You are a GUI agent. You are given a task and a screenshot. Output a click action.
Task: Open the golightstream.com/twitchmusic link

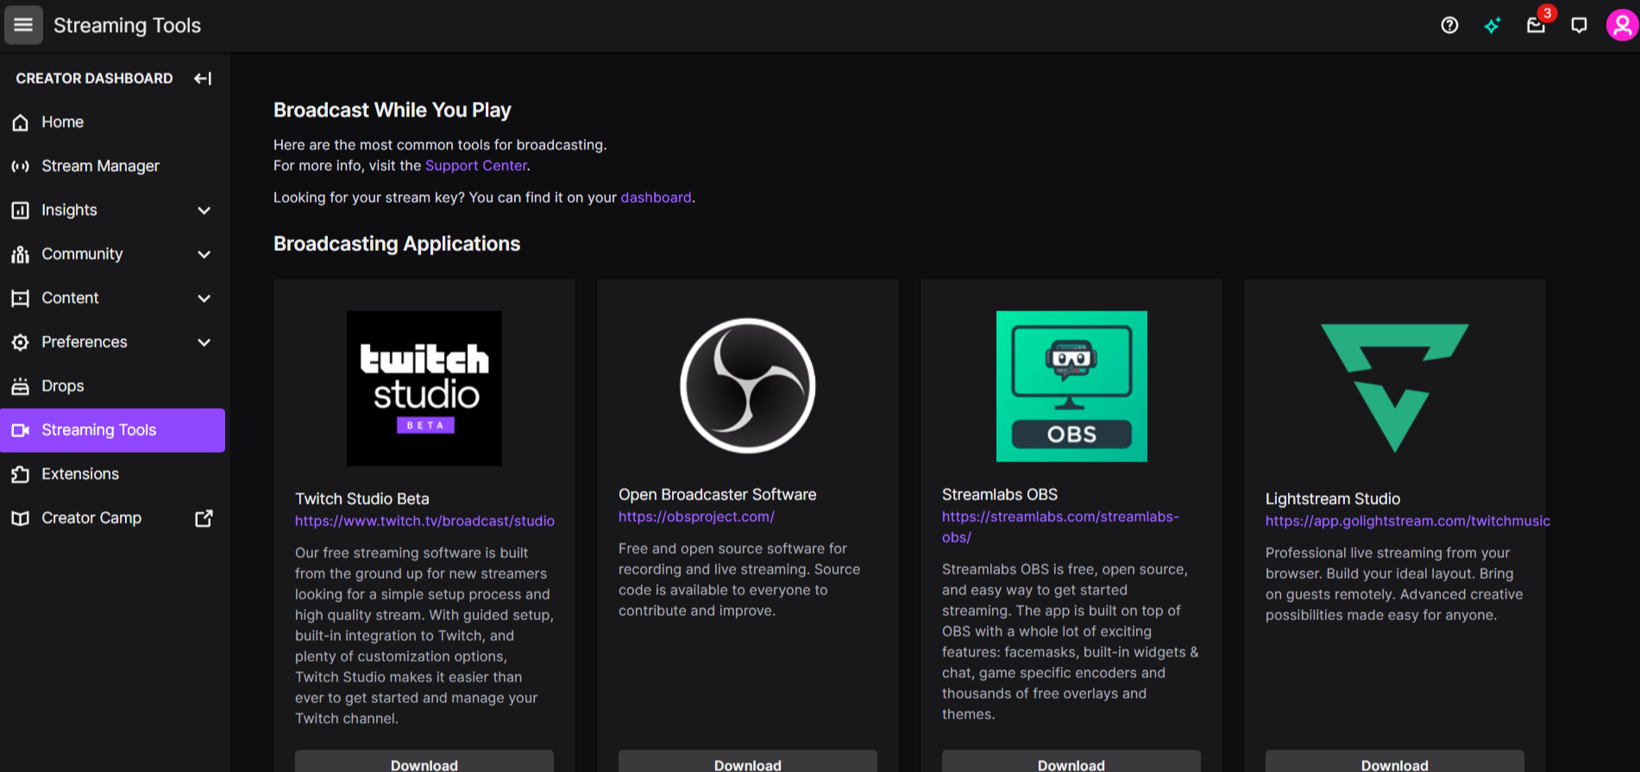tap(1407, 521)
